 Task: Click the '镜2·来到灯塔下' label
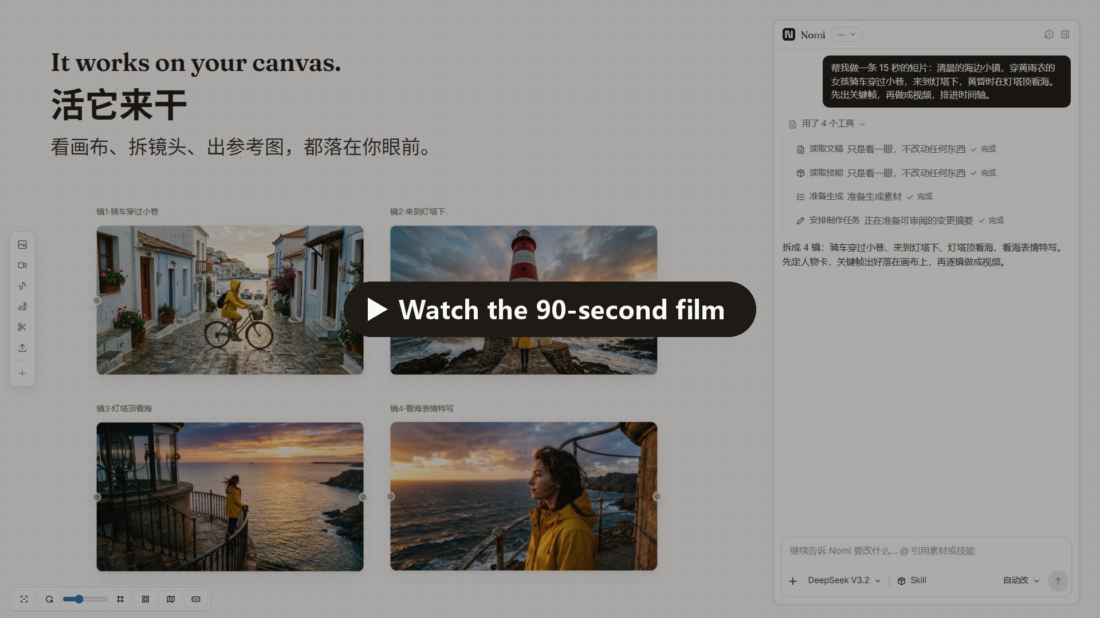click(x=418, y=212)
